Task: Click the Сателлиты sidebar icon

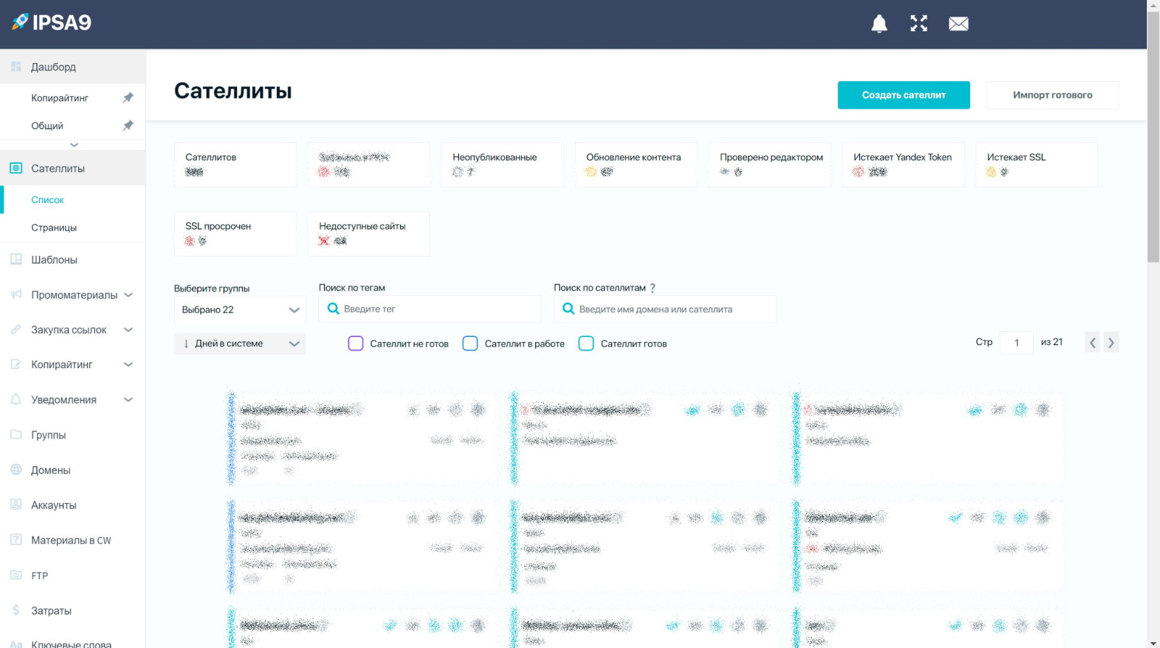Action: [x=16, y=168]
